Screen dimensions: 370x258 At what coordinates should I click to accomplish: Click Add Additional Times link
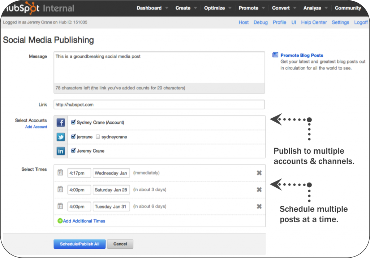point(84,221)
